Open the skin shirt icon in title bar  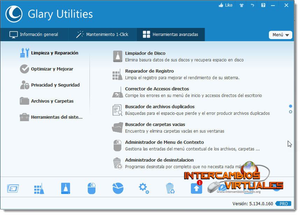(242, 5)
